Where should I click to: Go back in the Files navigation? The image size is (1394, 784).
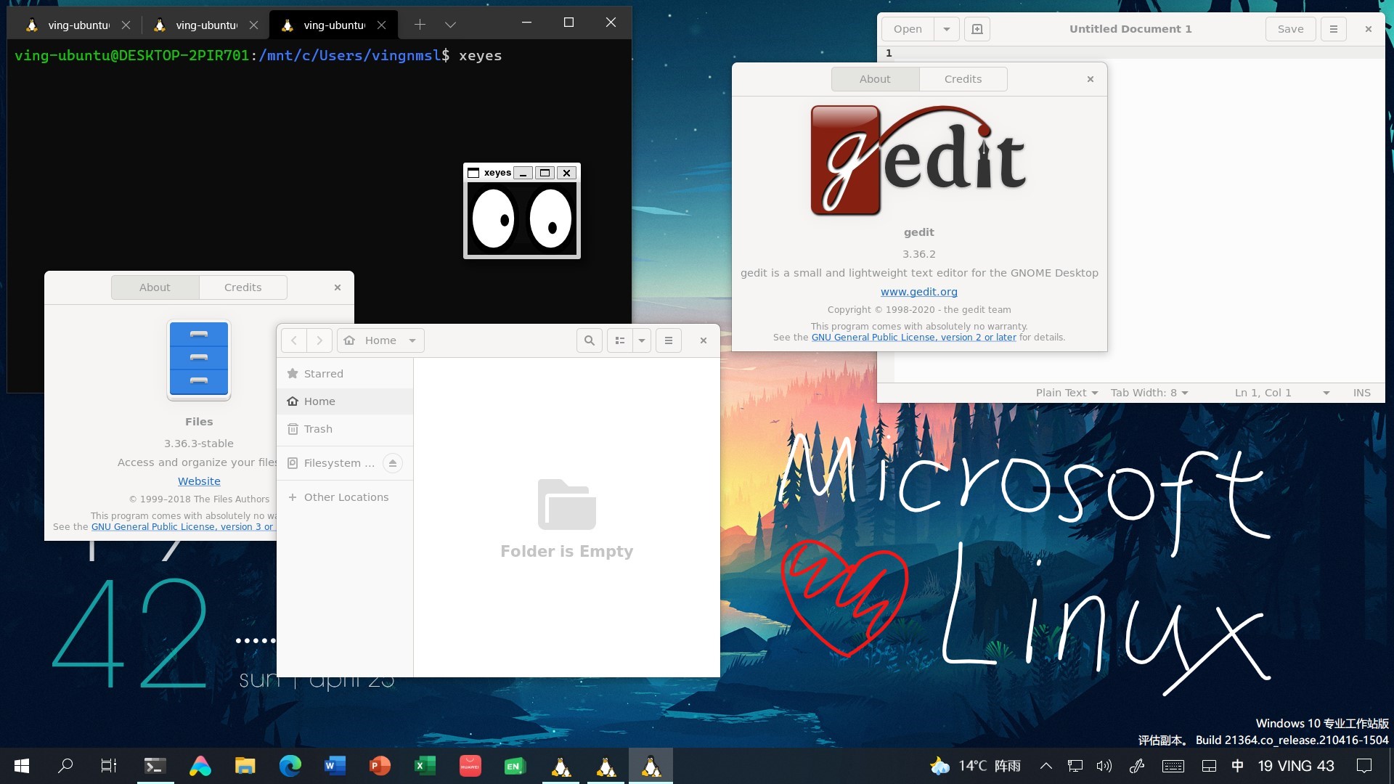(x=294, y=340)
